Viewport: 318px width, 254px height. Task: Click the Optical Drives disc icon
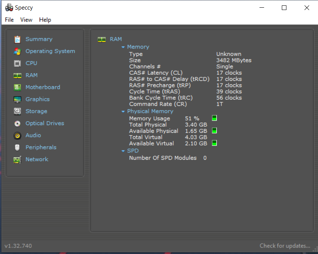17,124
